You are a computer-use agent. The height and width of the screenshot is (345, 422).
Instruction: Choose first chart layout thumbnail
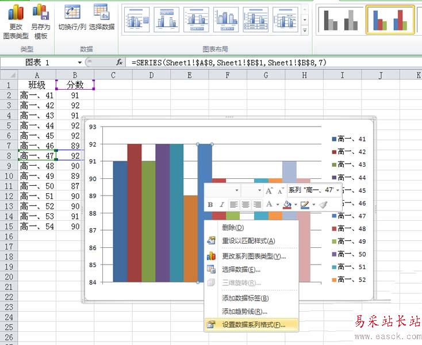(x=137, y=20)
